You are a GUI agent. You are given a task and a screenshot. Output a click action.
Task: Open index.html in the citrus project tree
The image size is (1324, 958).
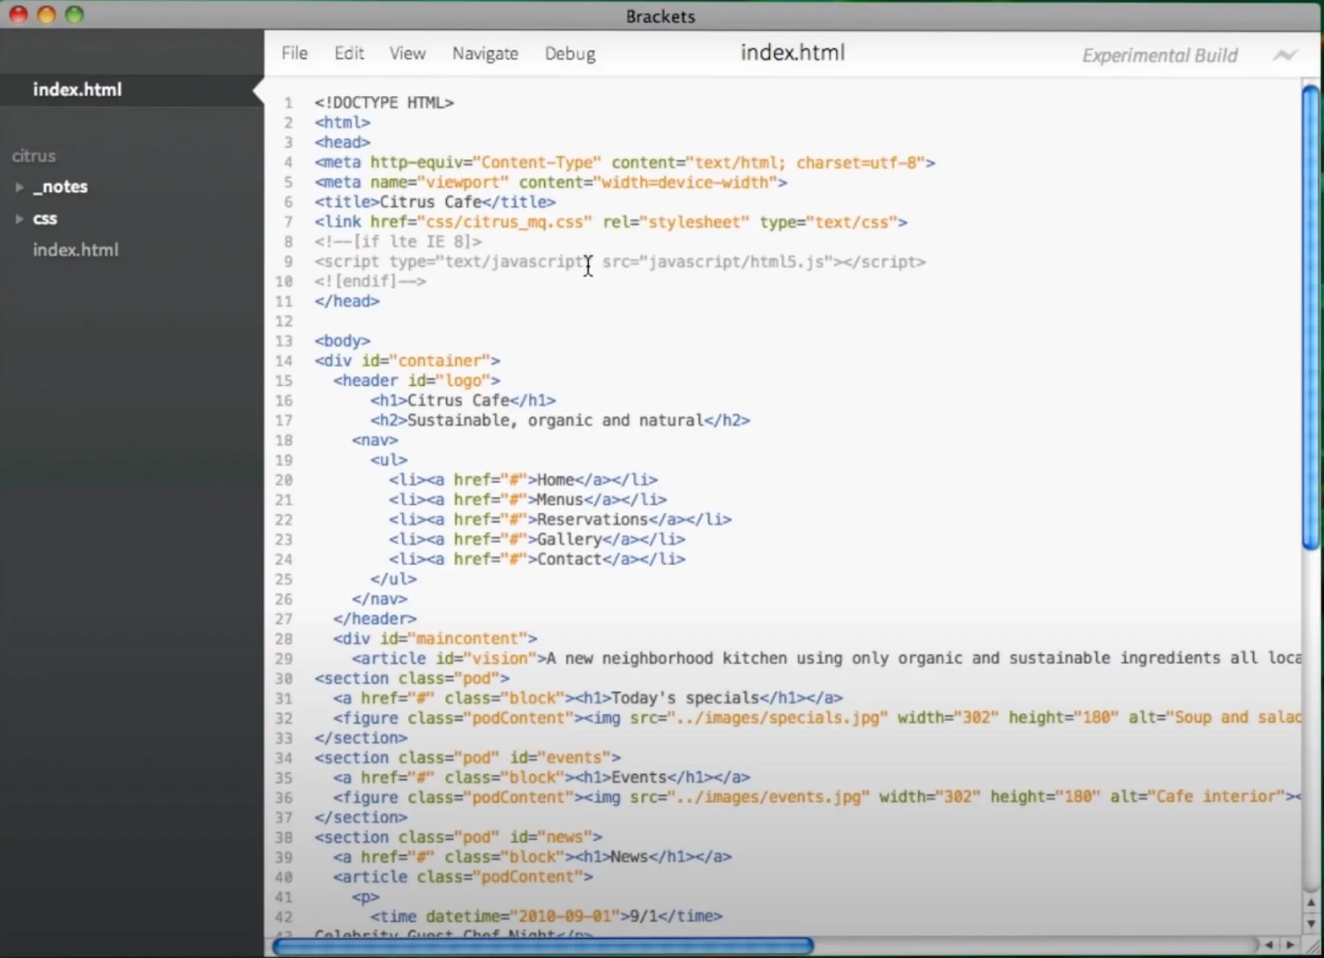(x=75, y=250)
